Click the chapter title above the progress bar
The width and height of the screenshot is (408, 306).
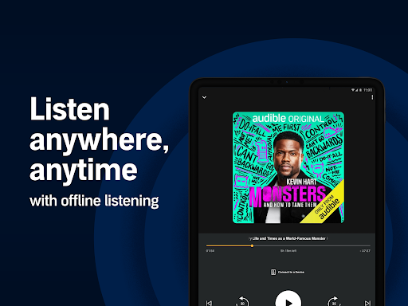[x=288, y=238]
